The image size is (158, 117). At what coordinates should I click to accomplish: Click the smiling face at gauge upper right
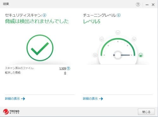pos(134,39)
